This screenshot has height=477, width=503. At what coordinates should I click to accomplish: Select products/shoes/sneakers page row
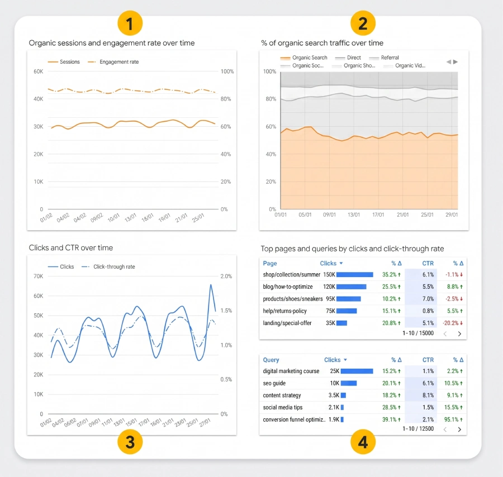click(x=363, y=299)
